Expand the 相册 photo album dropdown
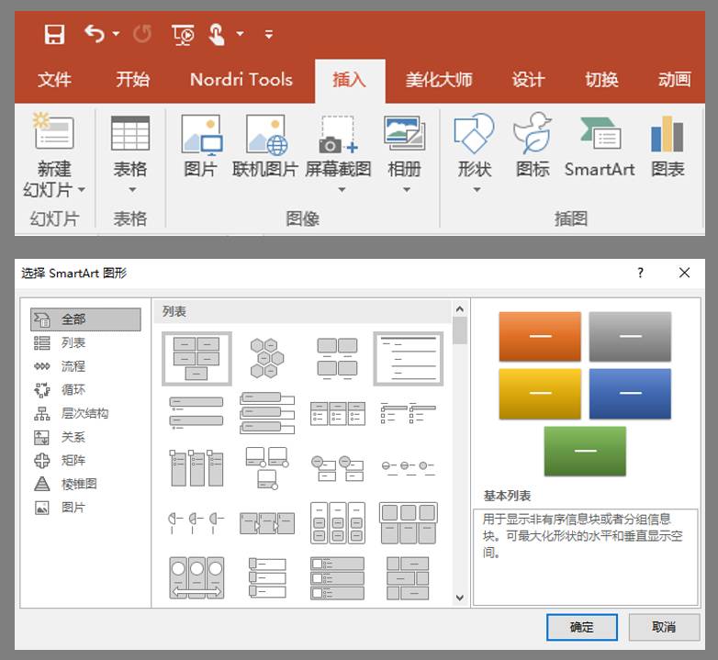This screenshot has height=660, width=718. pos(405,190)
